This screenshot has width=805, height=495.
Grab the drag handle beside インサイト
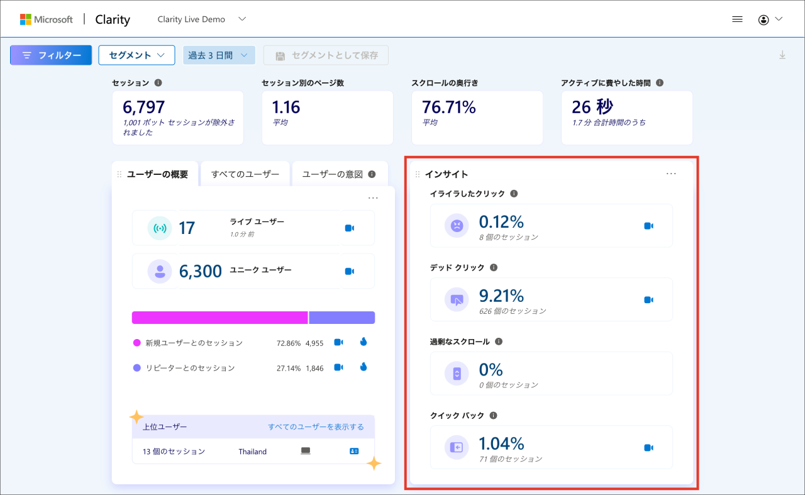418,174
